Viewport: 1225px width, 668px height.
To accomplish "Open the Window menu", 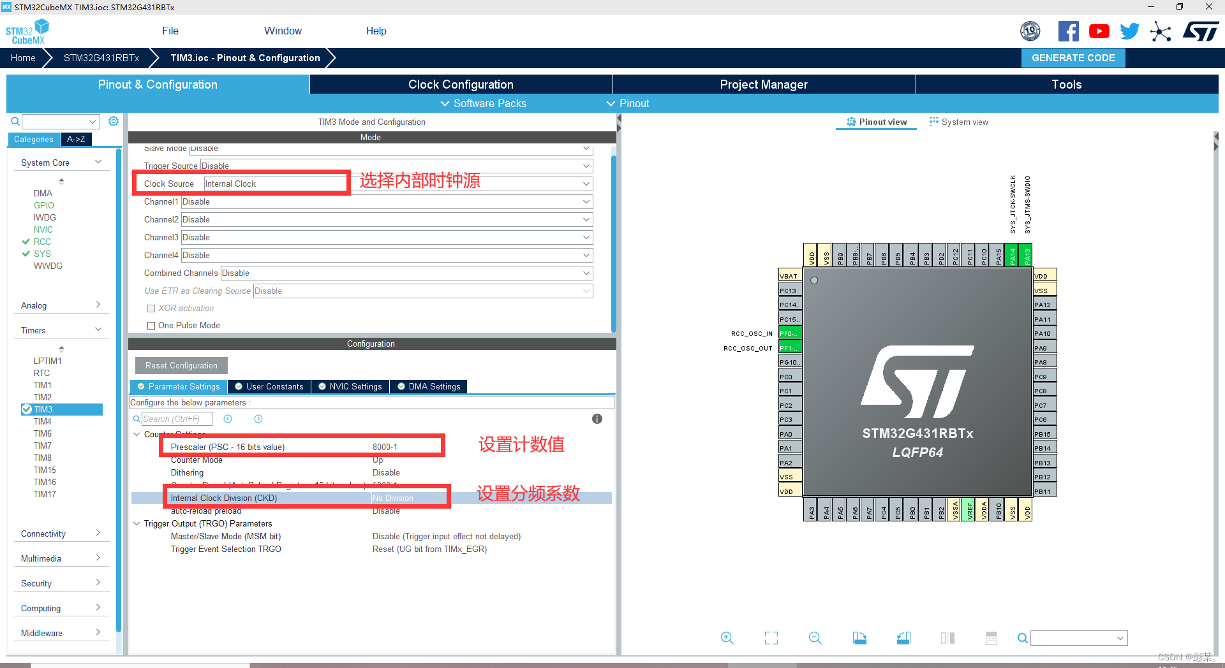I will (283, 31).
